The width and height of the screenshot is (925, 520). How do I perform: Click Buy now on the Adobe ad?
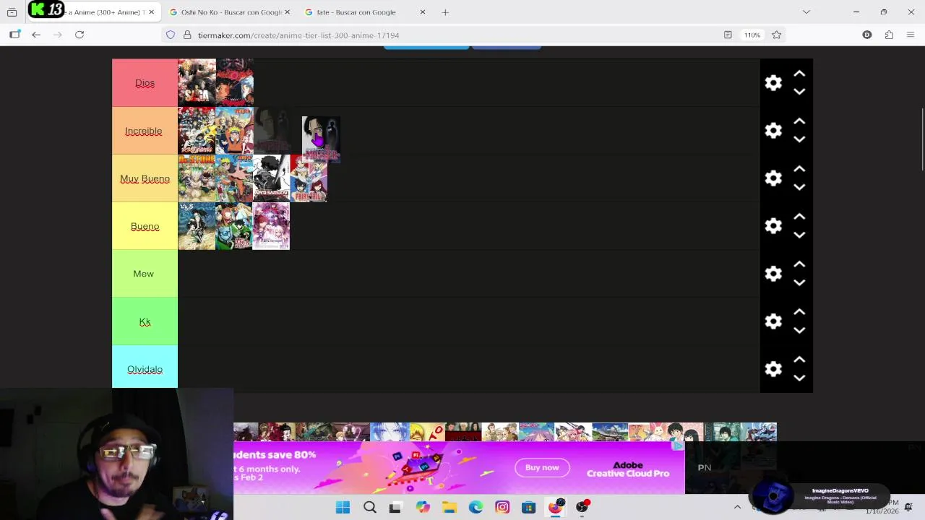(x=542, y=467)
